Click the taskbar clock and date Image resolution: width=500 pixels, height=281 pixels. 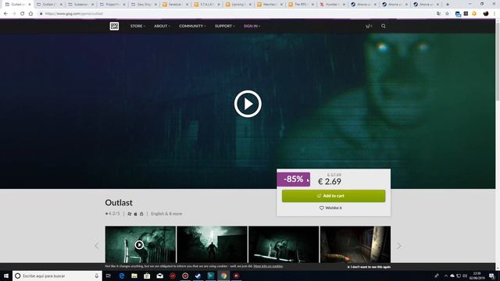click(477, 276)
